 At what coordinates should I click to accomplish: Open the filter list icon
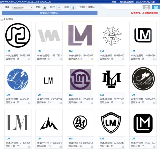point(73,7)
